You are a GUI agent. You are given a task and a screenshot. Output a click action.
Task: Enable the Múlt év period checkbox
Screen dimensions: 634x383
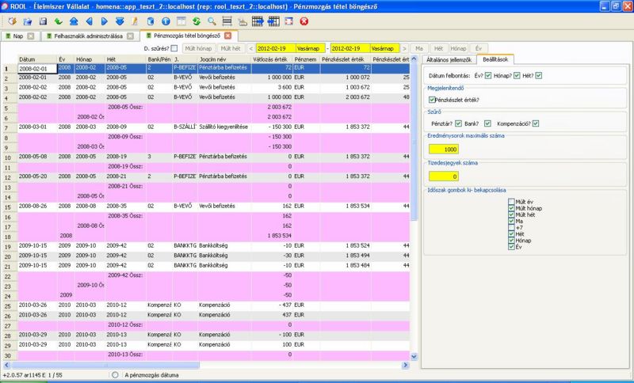click(x=512, y=202)
